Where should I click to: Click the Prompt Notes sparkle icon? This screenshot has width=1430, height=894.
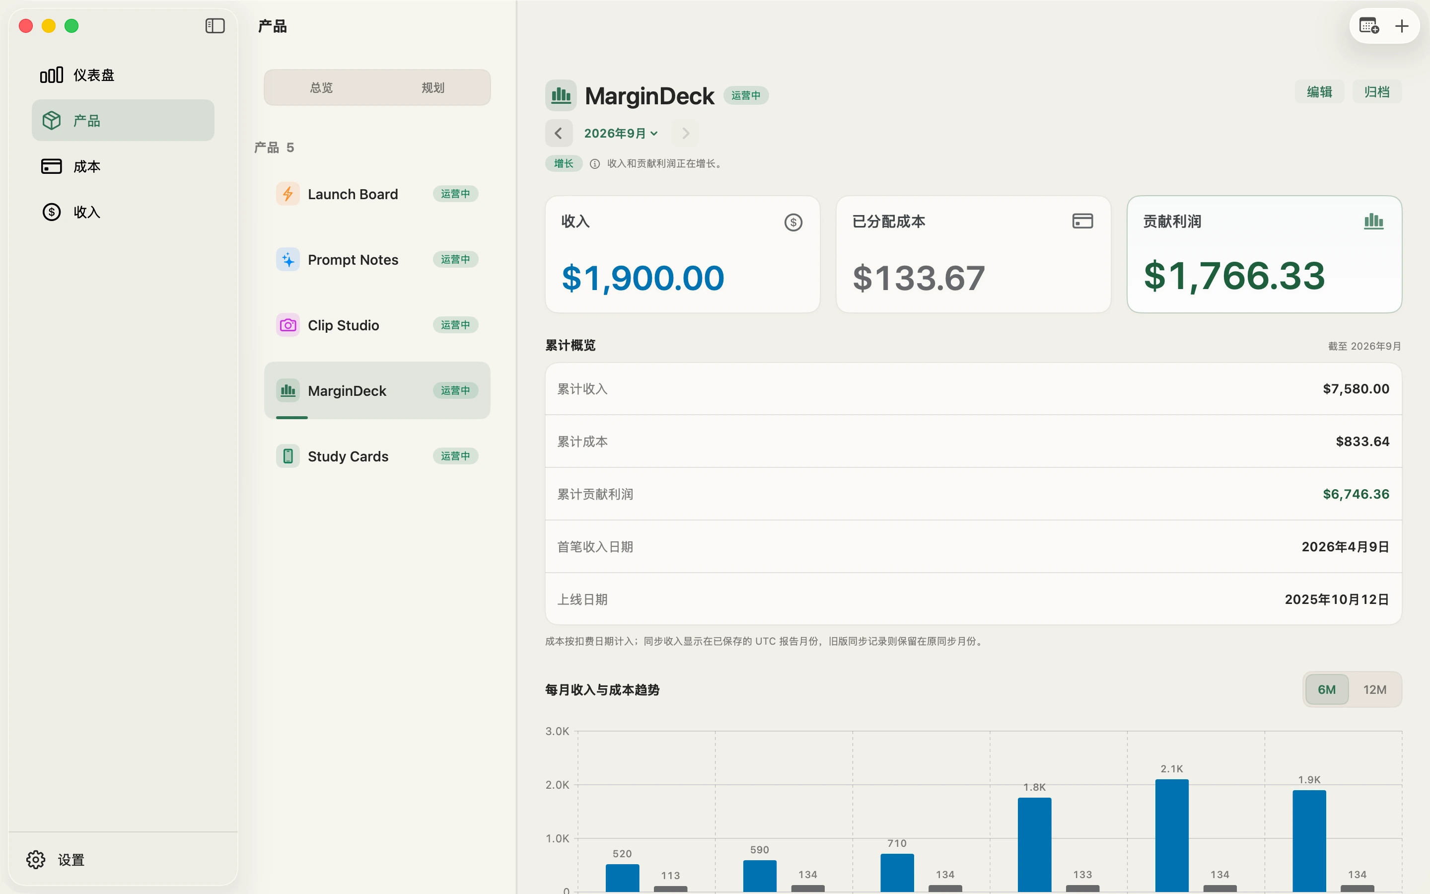click(x=288, y=260)
